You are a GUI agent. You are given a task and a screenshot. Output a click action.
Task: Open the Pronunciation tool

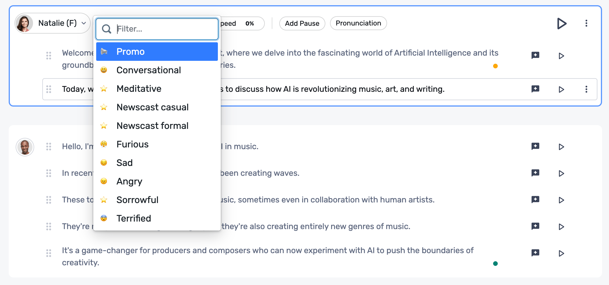[x=358, y=23]
